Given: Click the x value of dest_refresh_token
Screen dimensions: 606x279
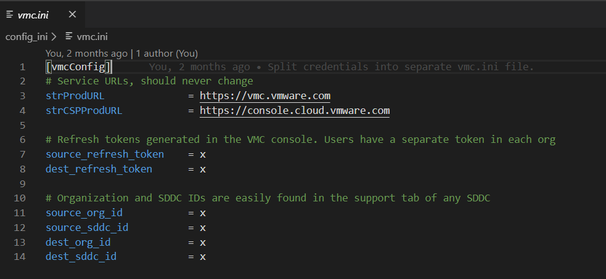Looking at the screenshot, I should (203, 169).
